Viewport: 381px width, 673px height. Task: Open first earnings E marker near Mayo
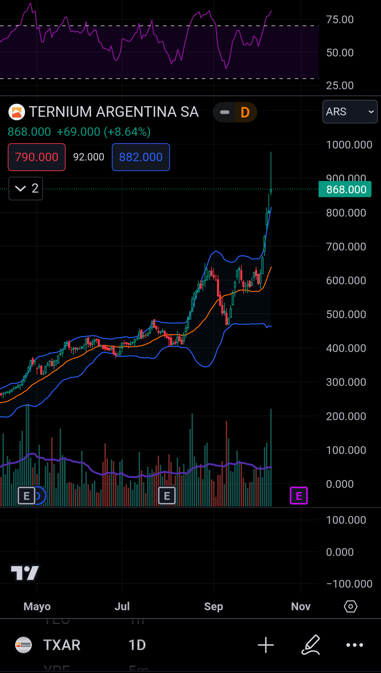[x=26, y=496]
